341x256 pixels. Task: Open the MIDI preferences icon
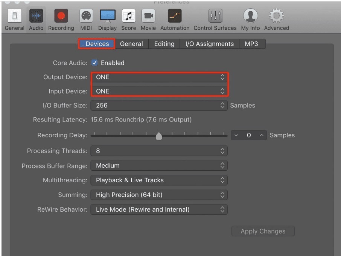86,16
